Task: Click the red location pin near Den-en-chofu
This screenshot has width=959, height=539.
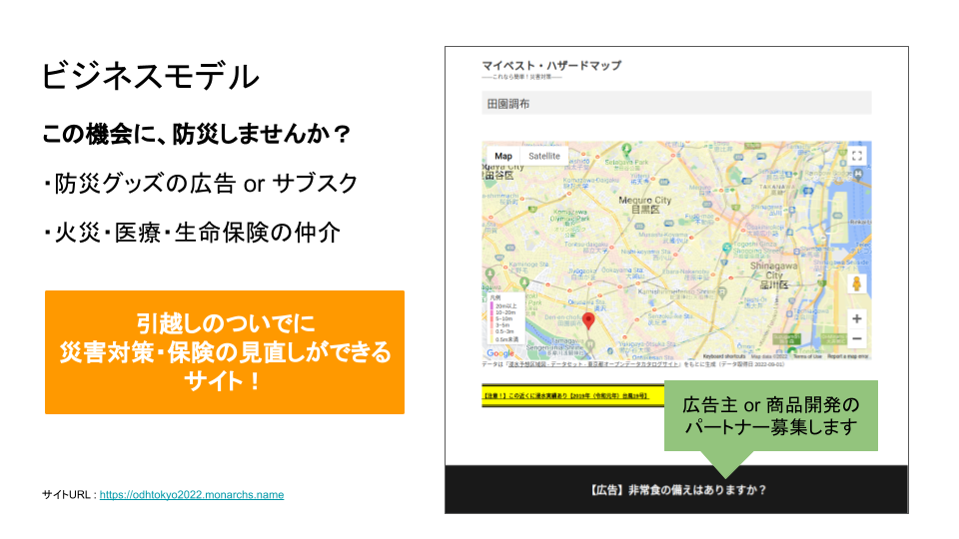Action: point(588,320)
